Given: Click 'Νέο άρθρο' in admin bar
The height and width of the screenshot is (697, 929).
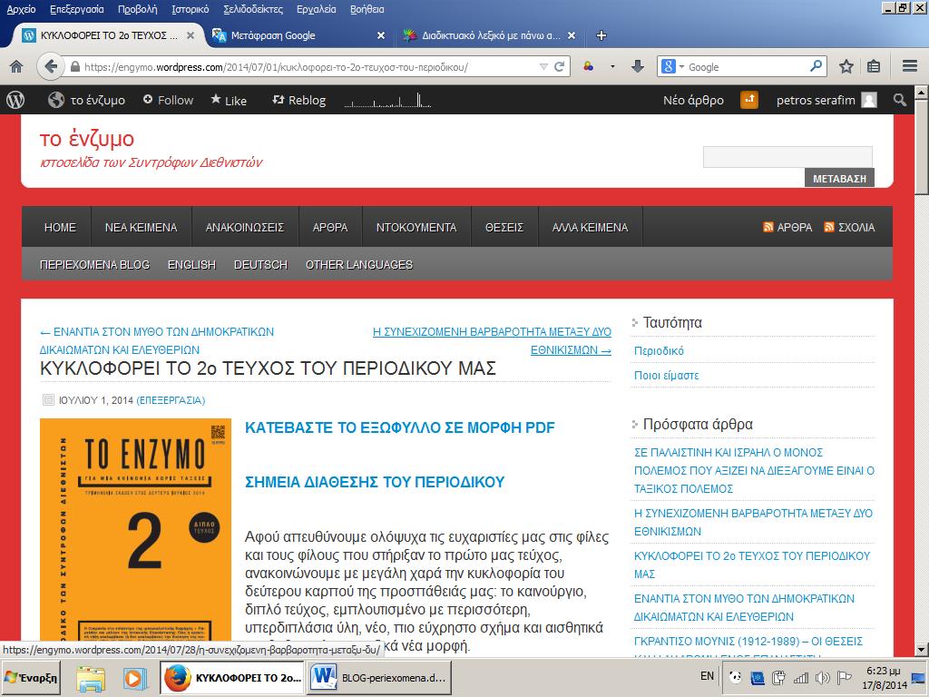Looking at the screenshot, I should pyautogui.click(x=693, y=100).
